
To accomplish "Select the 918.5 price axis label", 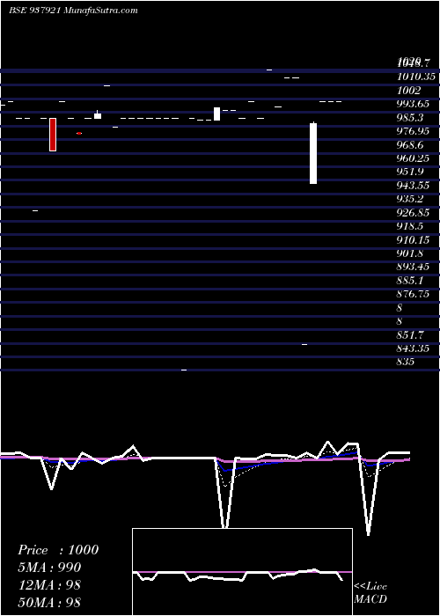I will pos(410,226).
